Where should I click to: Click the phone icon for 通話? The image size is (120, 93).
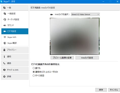pyautogui.click(x=4, y=63)
